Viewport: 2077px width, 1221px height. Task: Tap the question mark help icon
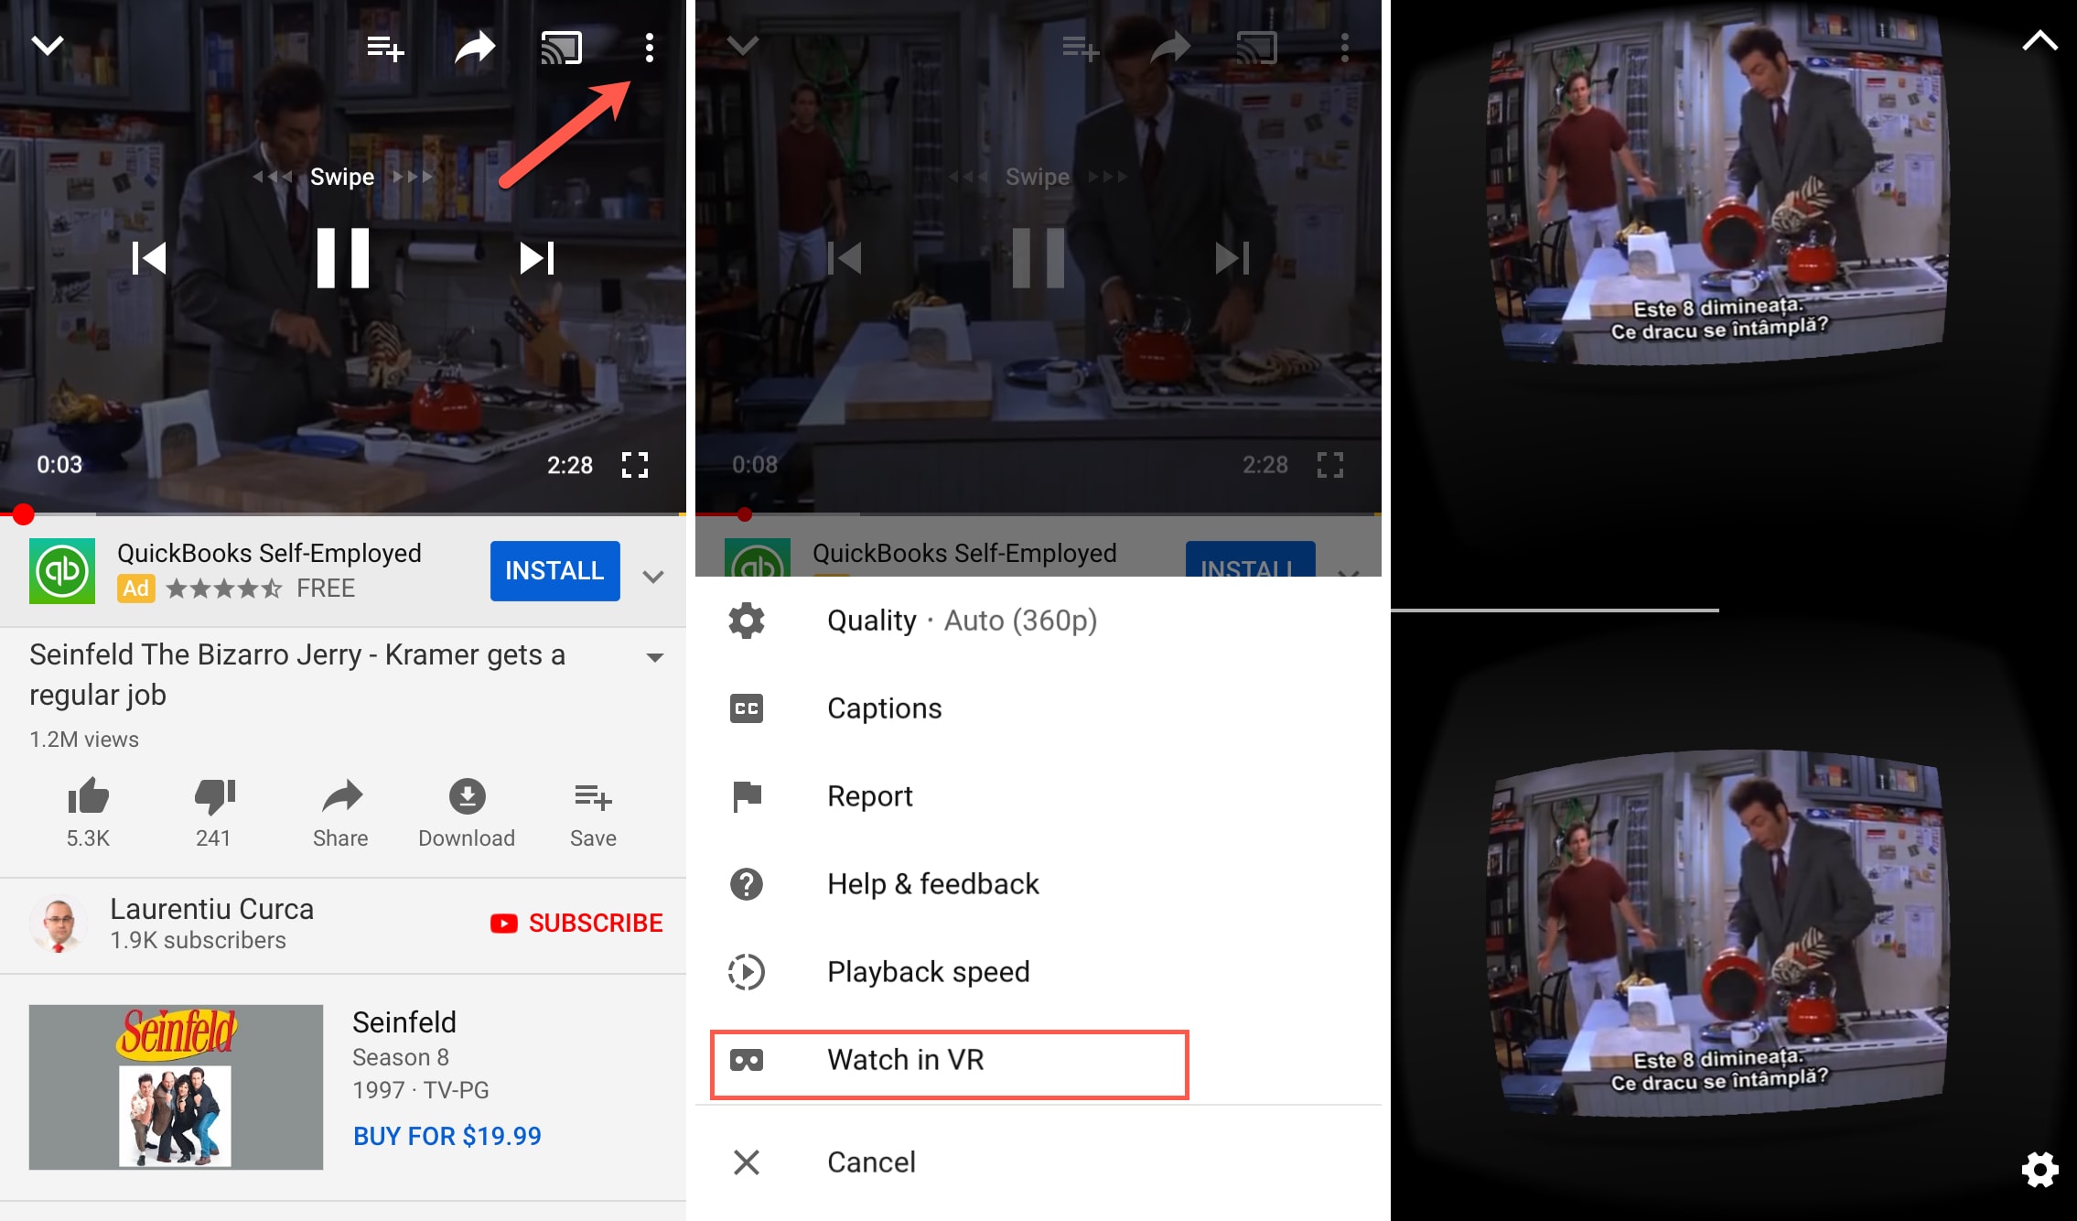(747, 884)
